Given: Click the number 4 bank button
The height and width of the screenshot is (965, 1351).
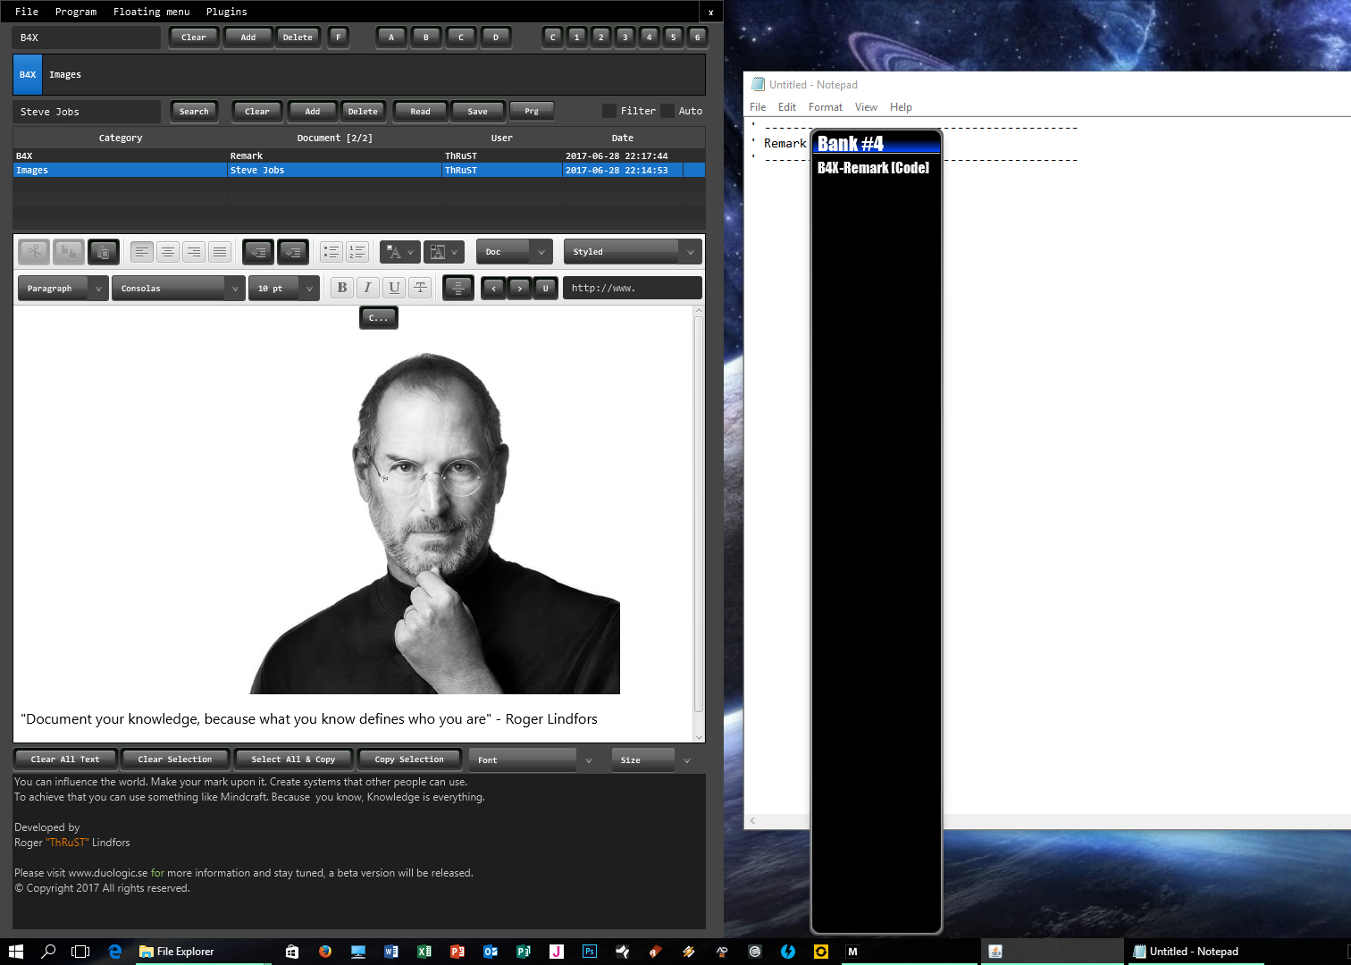Looking at the screenshot, I should tap(650, 37).
